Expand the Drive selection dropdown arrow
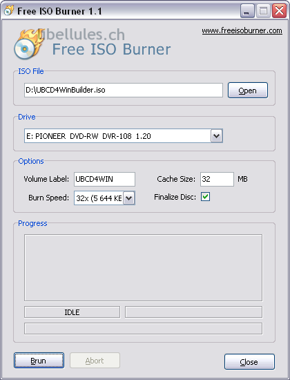This screenshot has height=380, width=290. [x=217, y=136]
